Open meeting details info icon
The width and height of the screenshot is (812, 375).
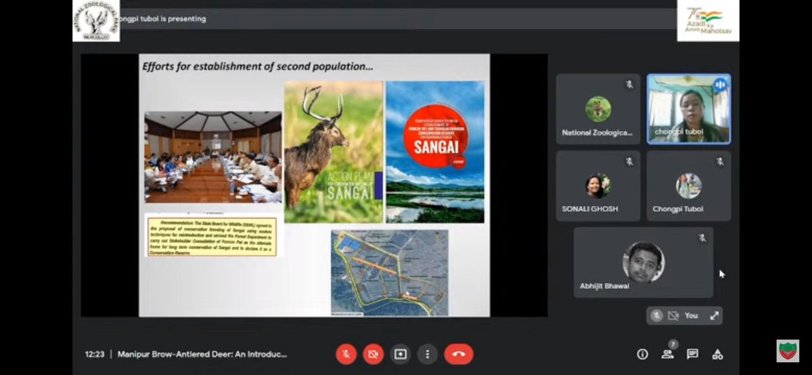tap(642, 354)
